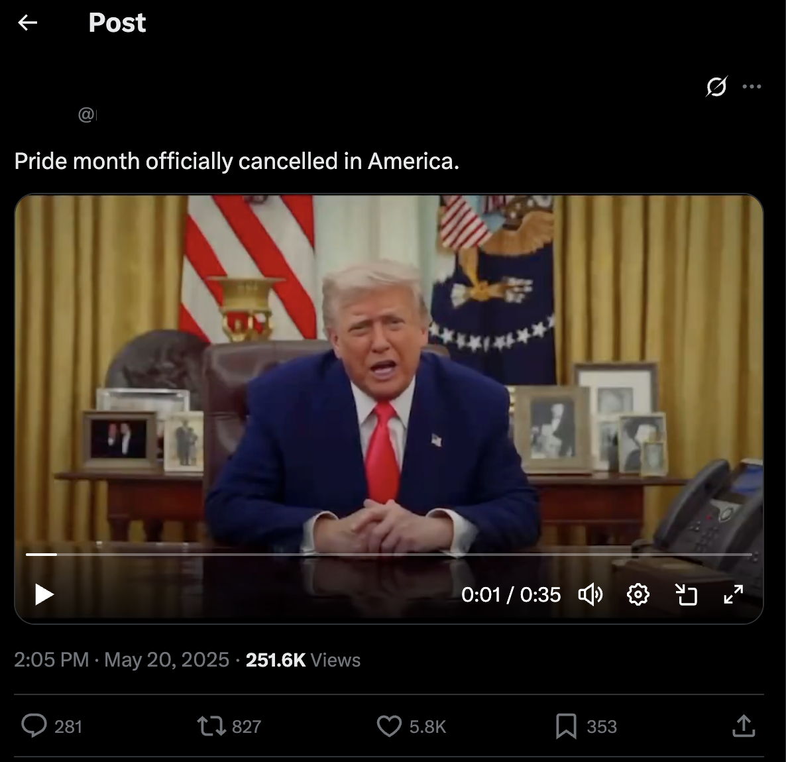Click the 0:01 / 0:35 time display
The height and width of the screenshot is (762, 786).
pos(511,594)
